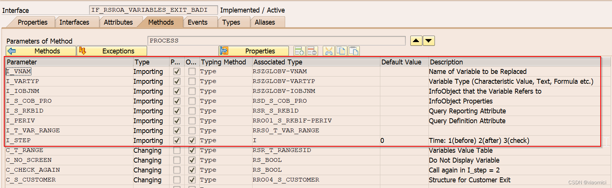The image size is (612, 188).
Task: Open Exceptions of the method
Action: (112, 51)
